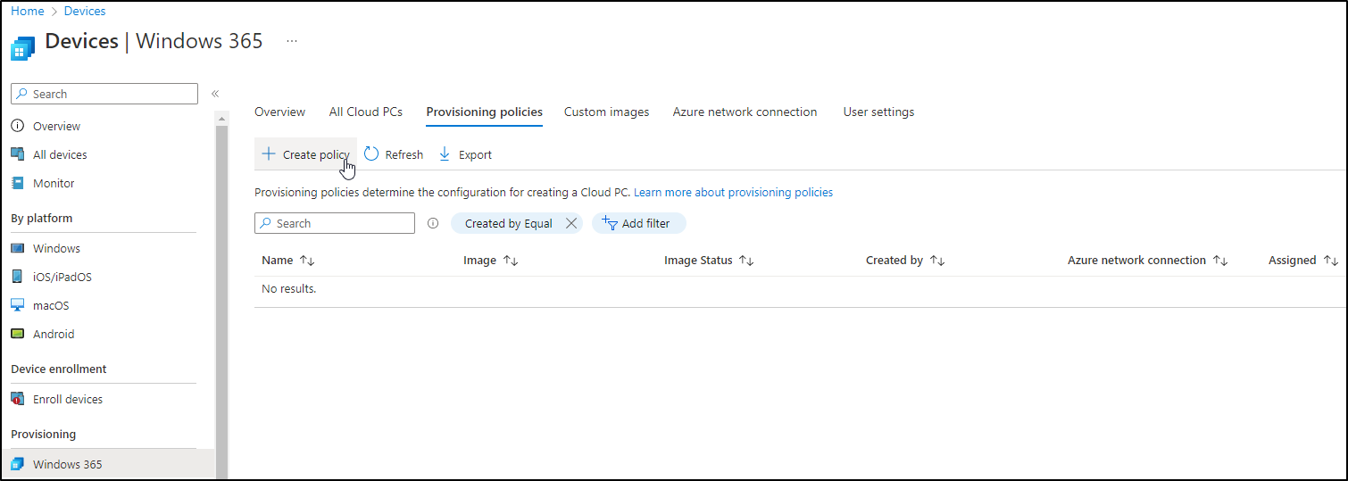Click the Devices Windows 365 blade icon
1348x481 pixels.
(x=22, y=48)
